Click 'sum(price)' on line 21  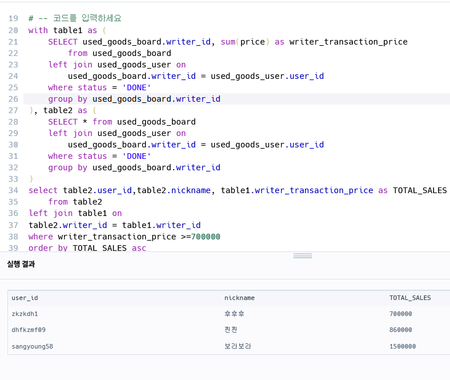[245, 42]
